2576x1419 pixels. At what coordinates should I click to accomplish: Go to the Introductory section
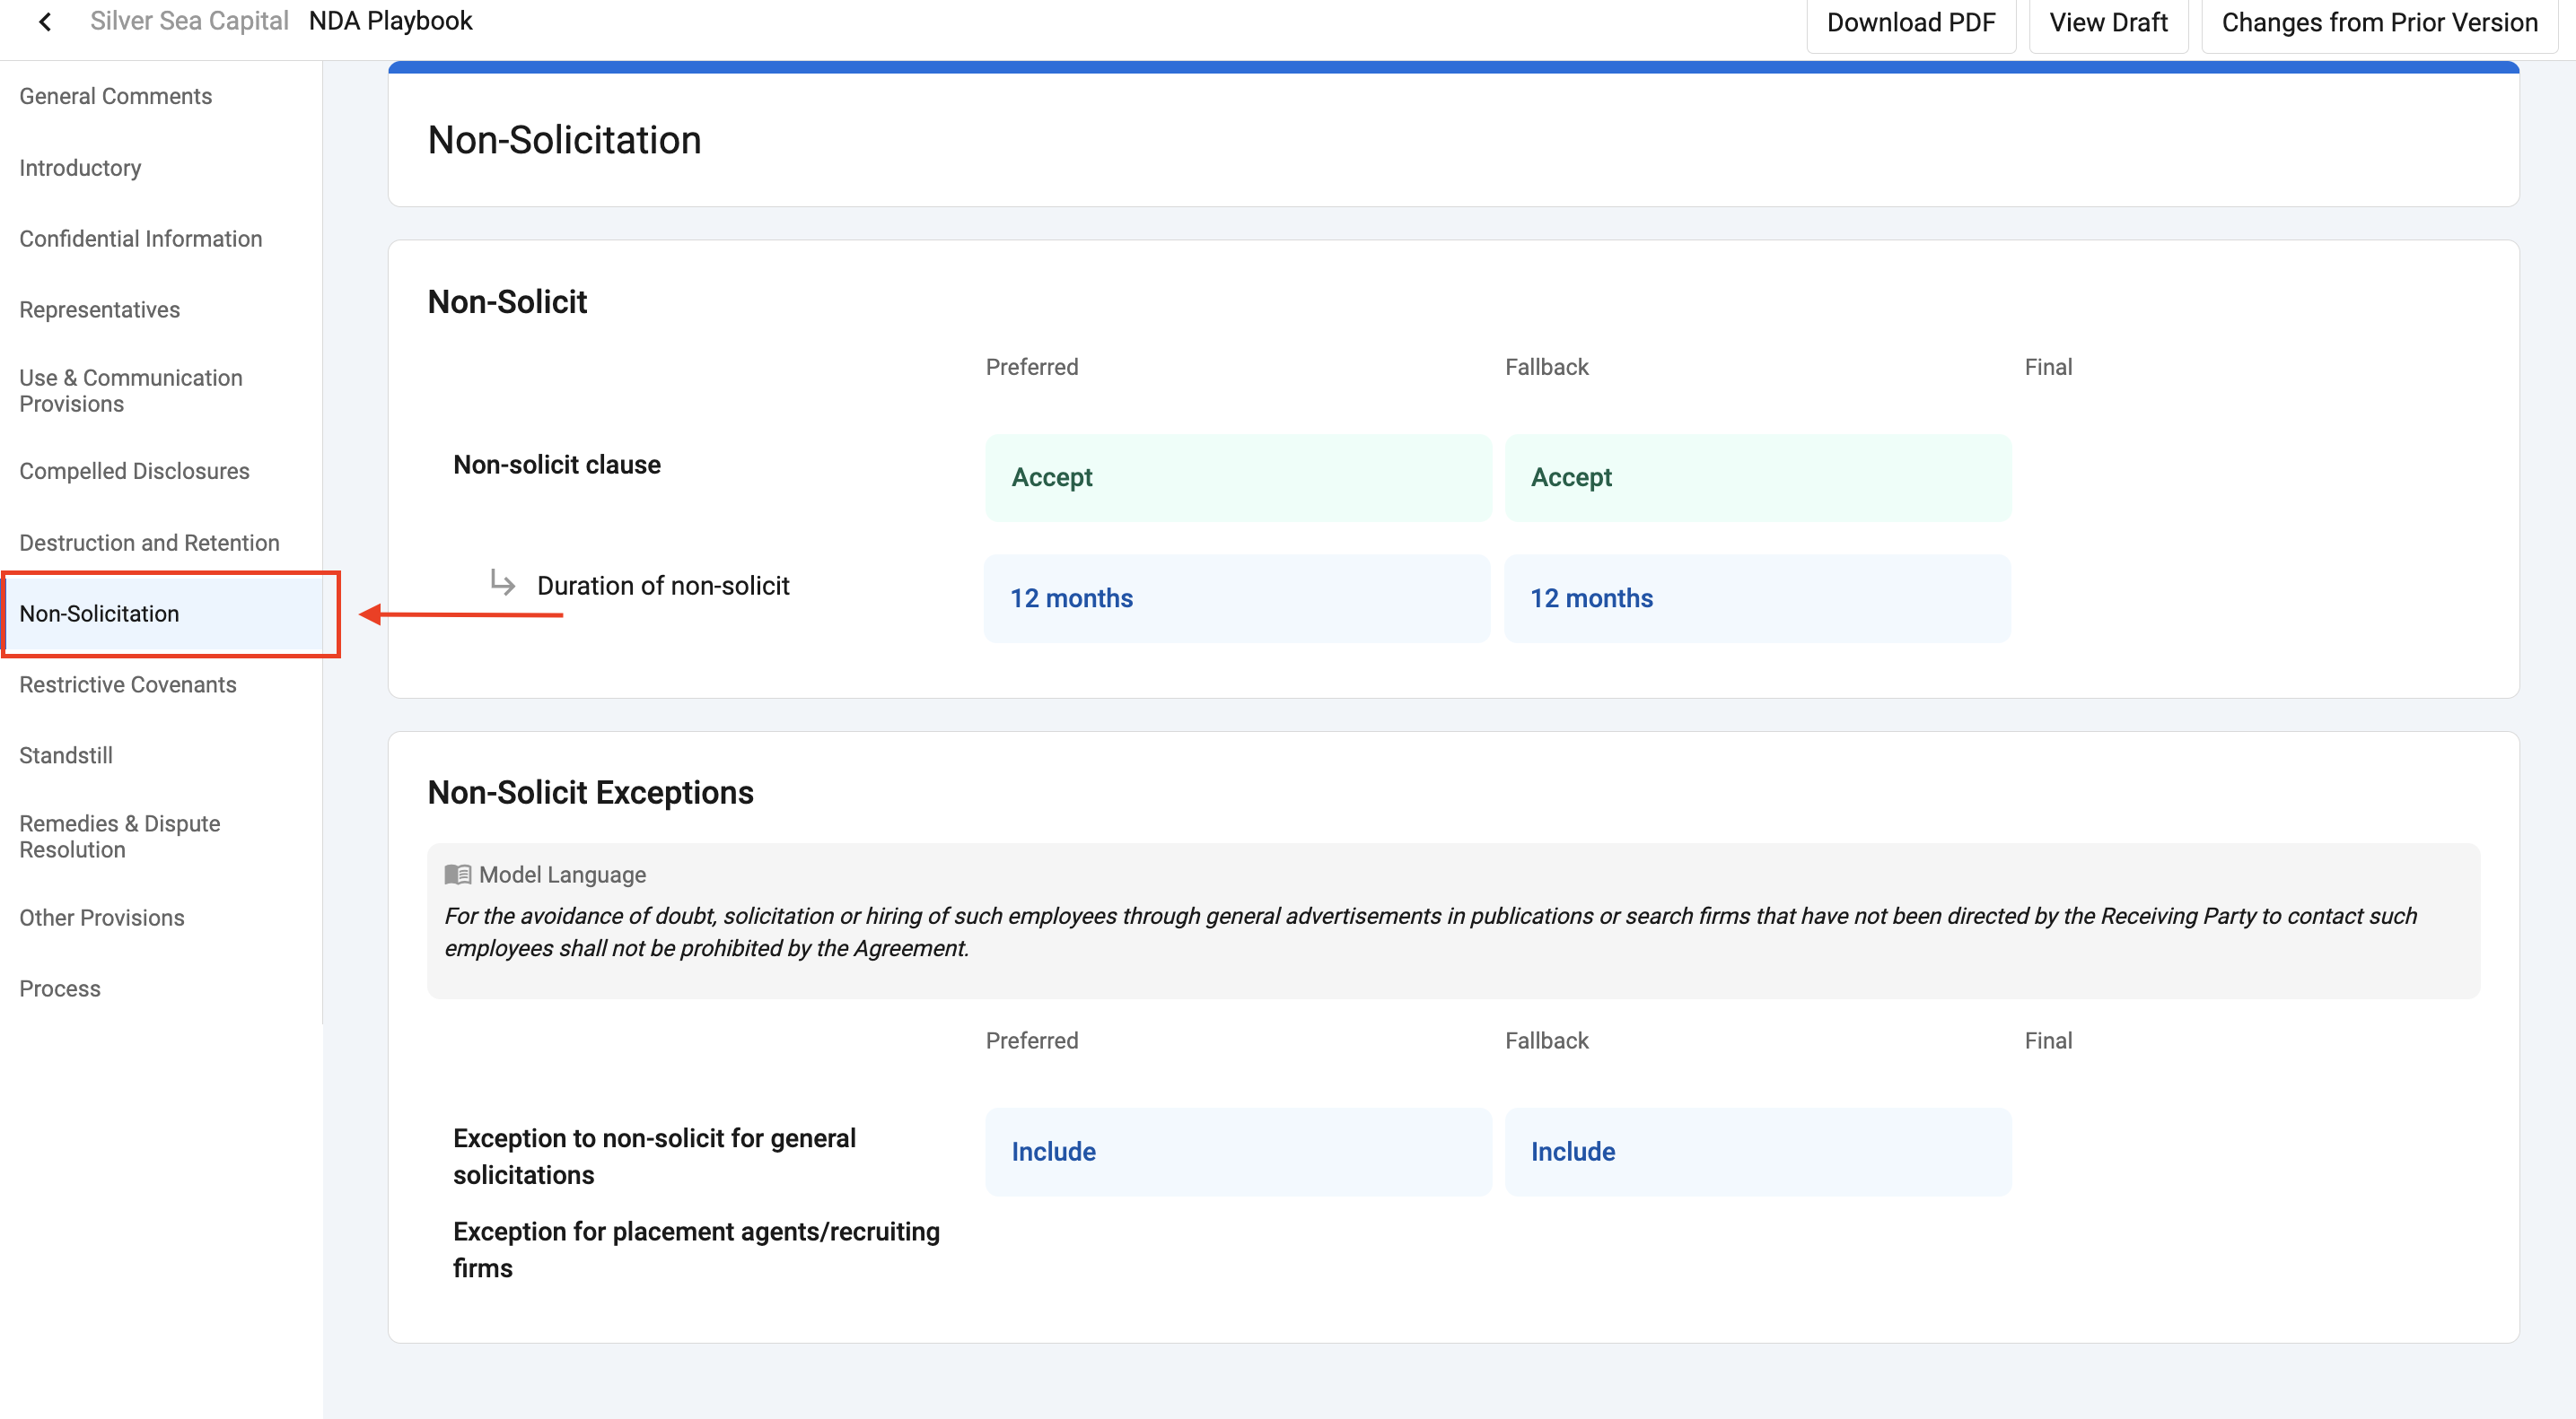(x=80, y=168)
